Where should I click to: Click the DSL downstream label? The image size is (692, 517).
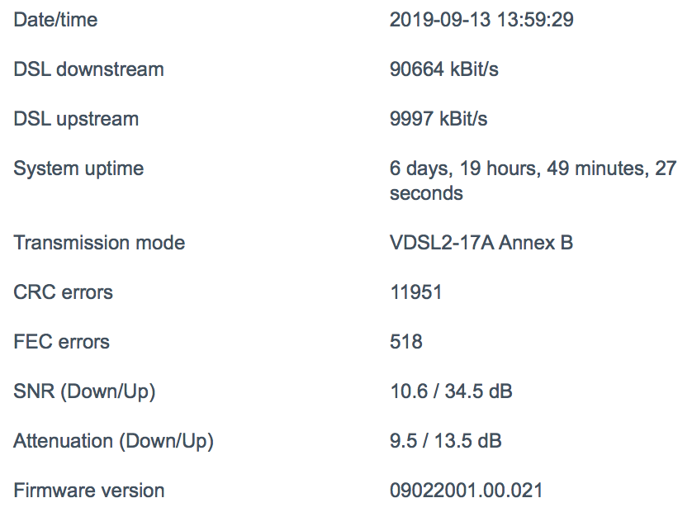pyautogui.click(x=88, y=69)
